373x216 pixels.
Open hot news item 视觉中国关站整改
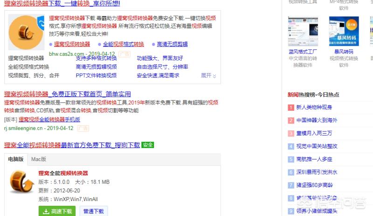tap(317, 146)
